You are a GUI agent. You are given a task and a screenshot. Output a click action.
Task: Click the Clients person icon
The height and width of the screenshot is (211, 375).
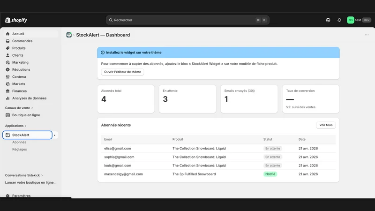point(7,55)
